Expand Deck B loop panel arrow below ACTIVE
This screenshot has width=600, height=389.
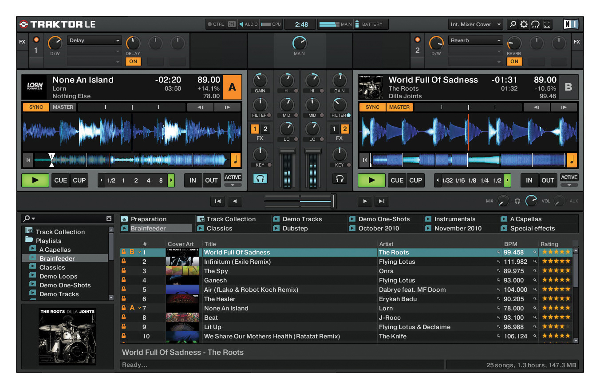(569, 185)
